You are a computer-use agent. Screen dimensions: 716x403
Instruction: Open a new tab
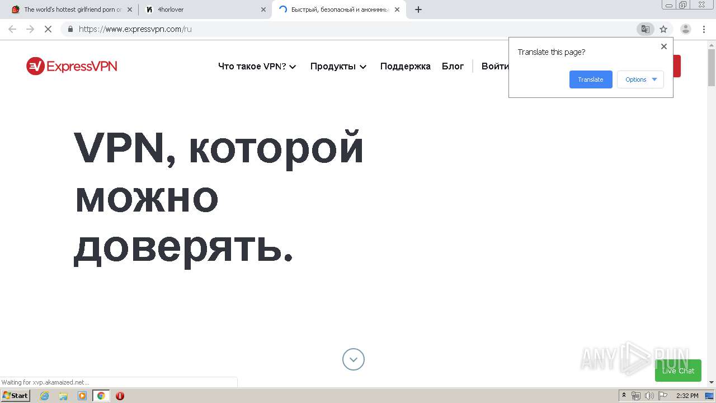[418, 10]
